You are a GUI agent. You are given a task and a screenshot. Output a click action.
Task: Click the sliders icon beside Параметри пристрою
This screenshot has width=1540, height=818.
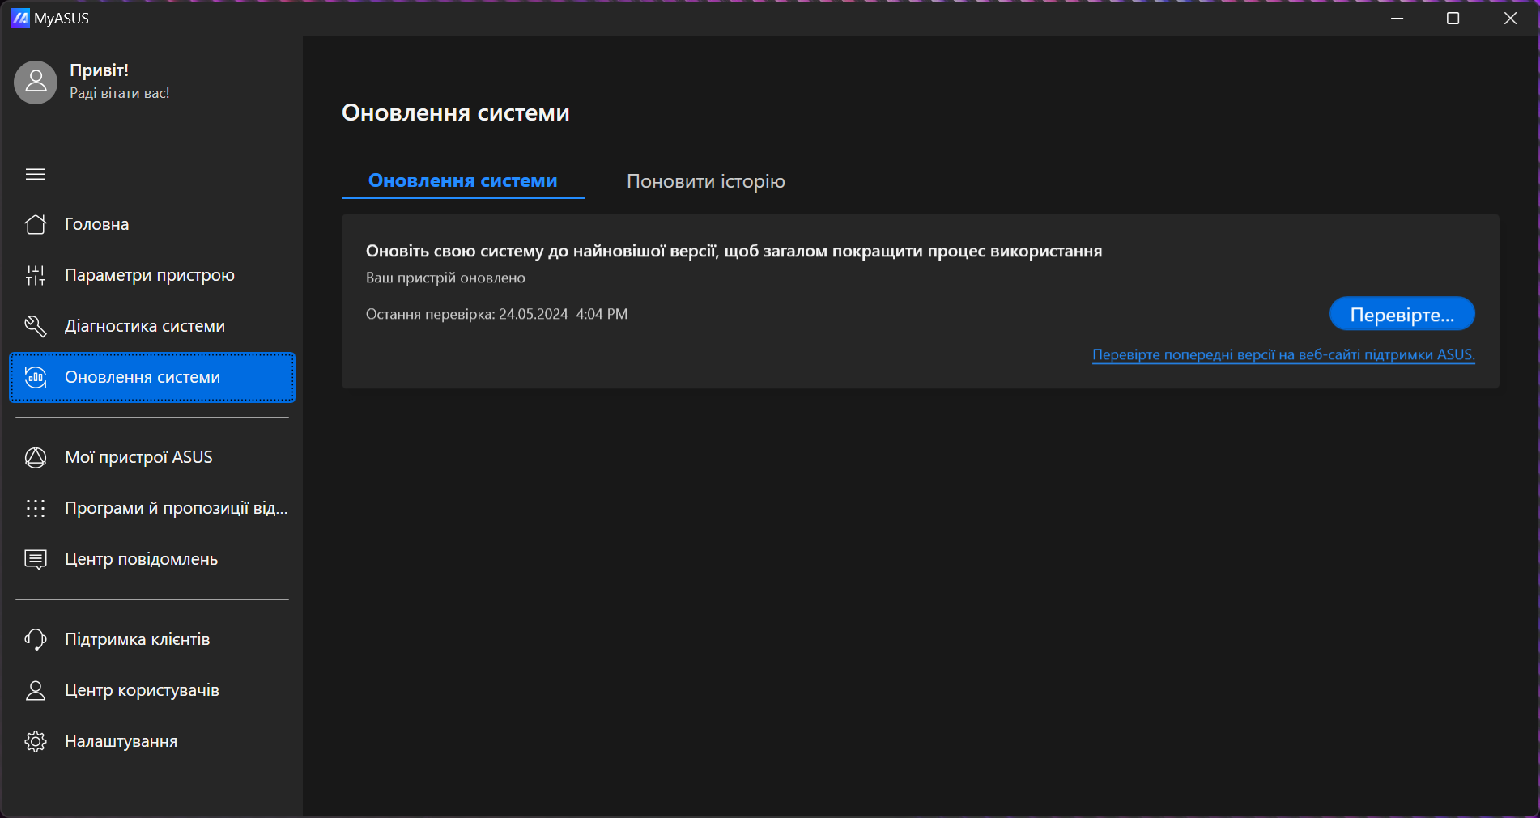tap(36, 275)
